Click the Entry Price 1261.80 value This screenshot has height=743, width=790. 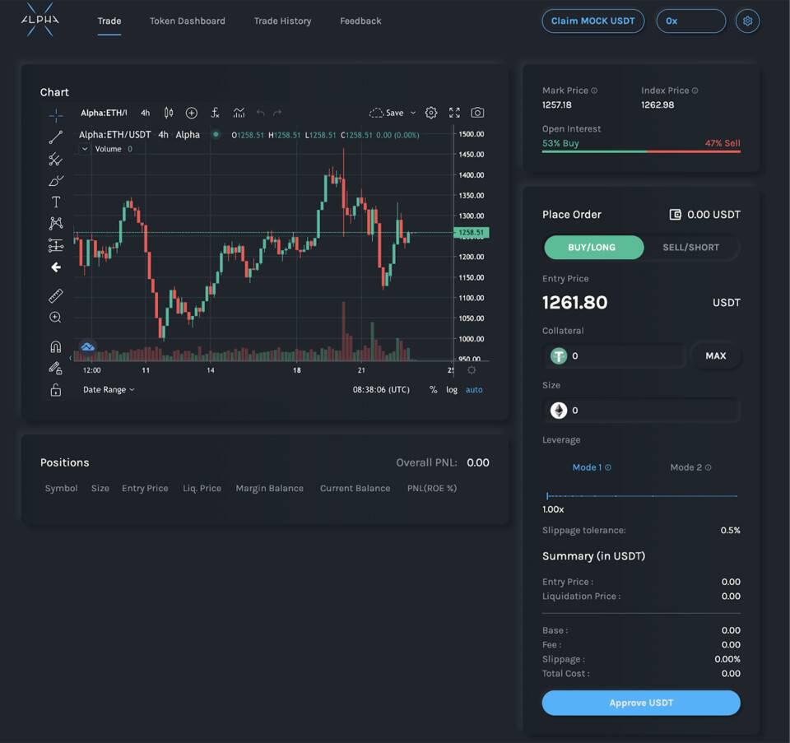coord(575,303)
